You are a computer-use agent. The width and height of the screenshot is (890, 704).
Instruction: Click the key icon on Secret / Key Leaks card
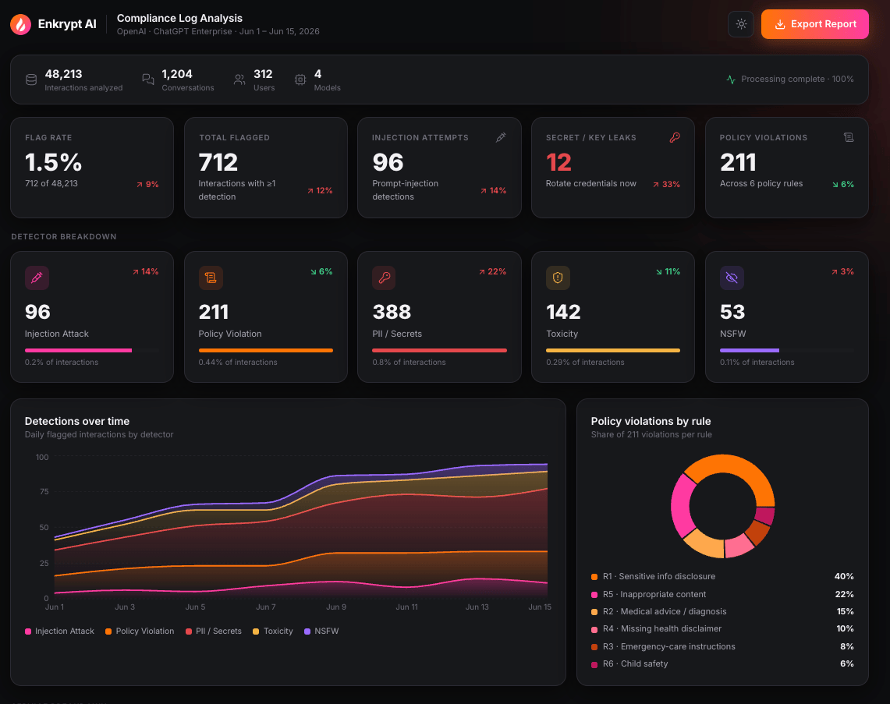pyautogui.click(x=674, y=137)
